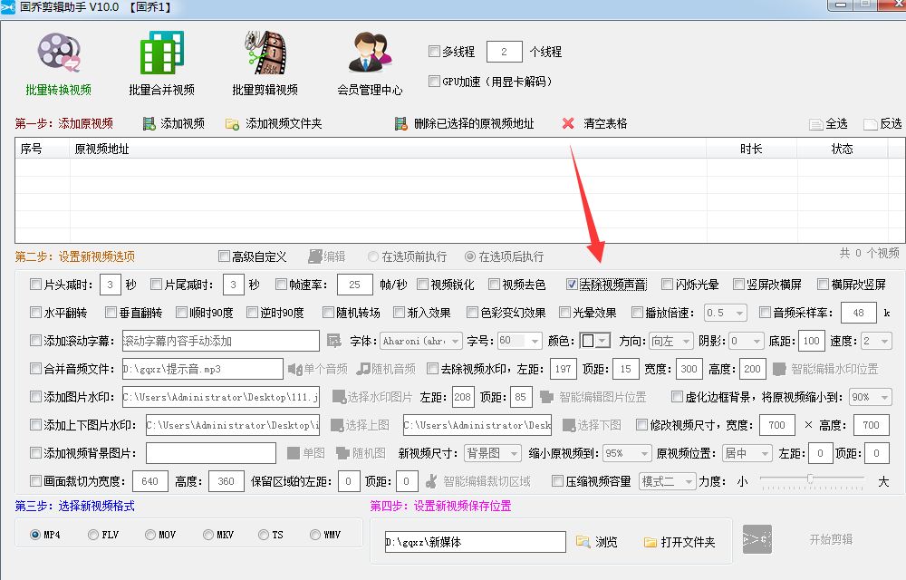Image resolution: width=906 pixels, height=580 pixels.
Task: Click 浏览 folder search icon
Action: [583, 542]
